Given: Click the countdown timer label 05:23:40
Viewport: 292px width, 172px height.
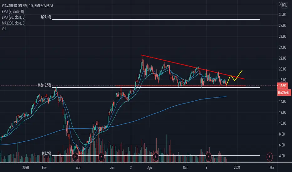Looking at the screenshot, I should (x=284, y=93).
